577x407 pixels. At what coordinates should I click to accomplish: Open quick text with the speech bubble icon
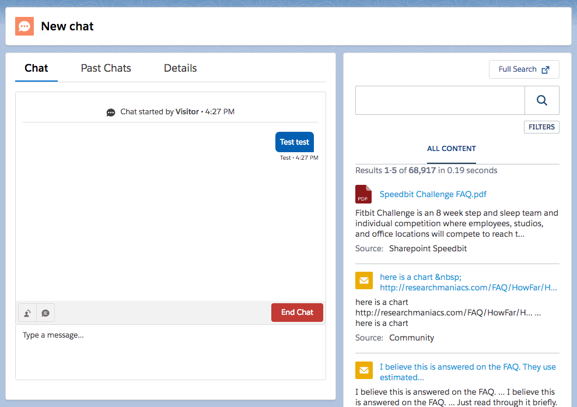(x=45, y=313)
